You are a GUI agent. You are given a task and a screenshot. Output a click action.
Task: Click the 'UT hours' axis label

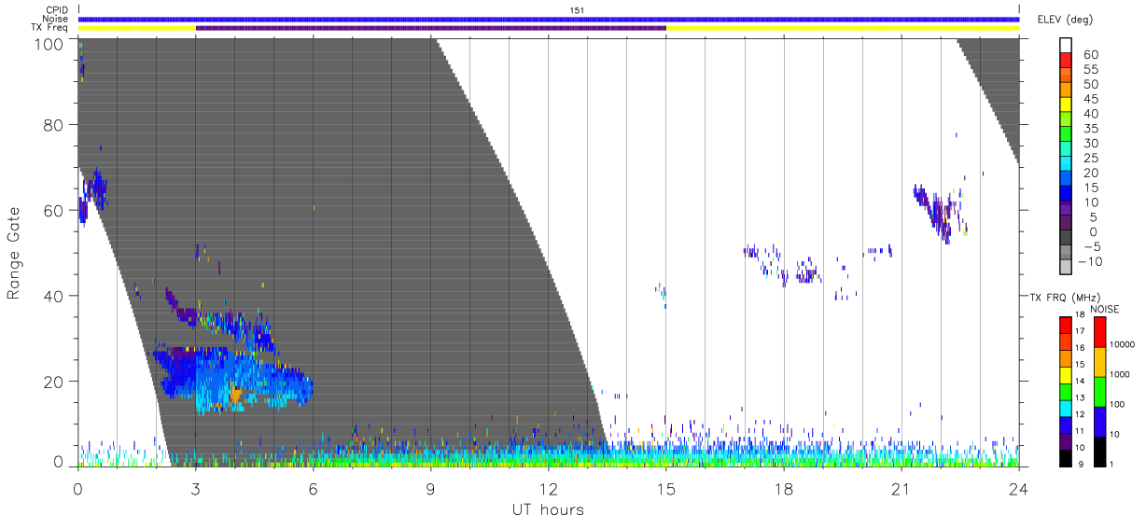tap(548, 509)
